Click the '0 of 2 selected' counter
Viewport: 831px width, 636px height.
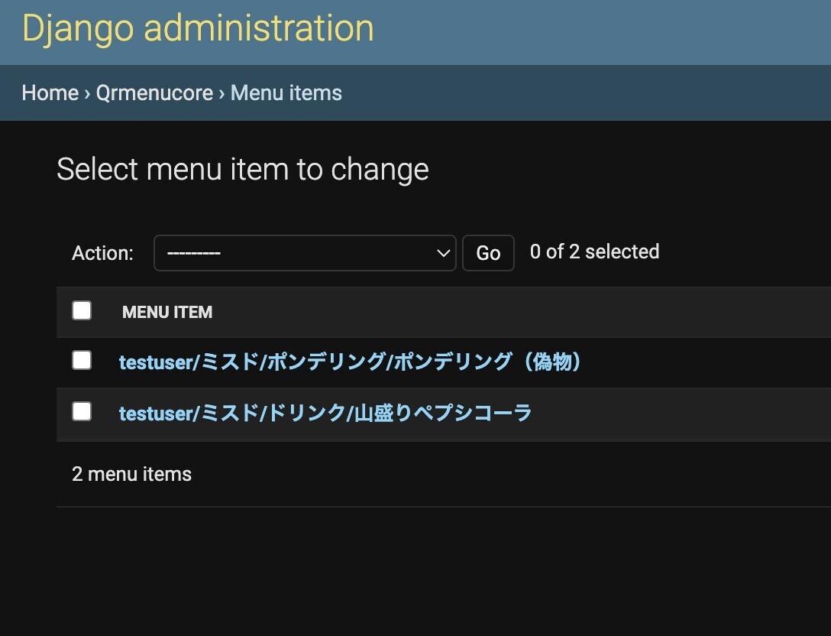click(x=593, y=251)
